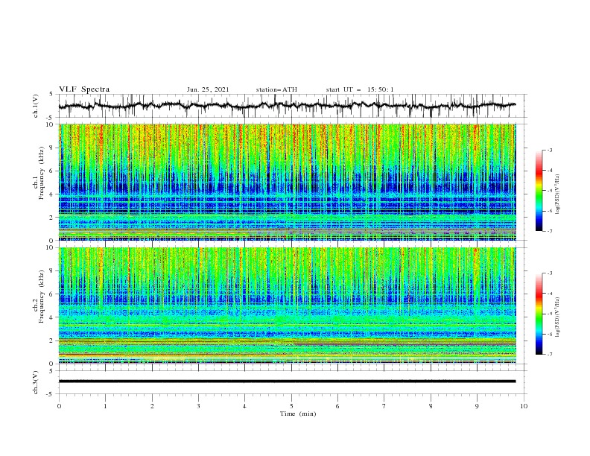The image size is (590, 456).
Task: Click the '-7' label on ch.2 colorbar
Action: click(549, 355)
